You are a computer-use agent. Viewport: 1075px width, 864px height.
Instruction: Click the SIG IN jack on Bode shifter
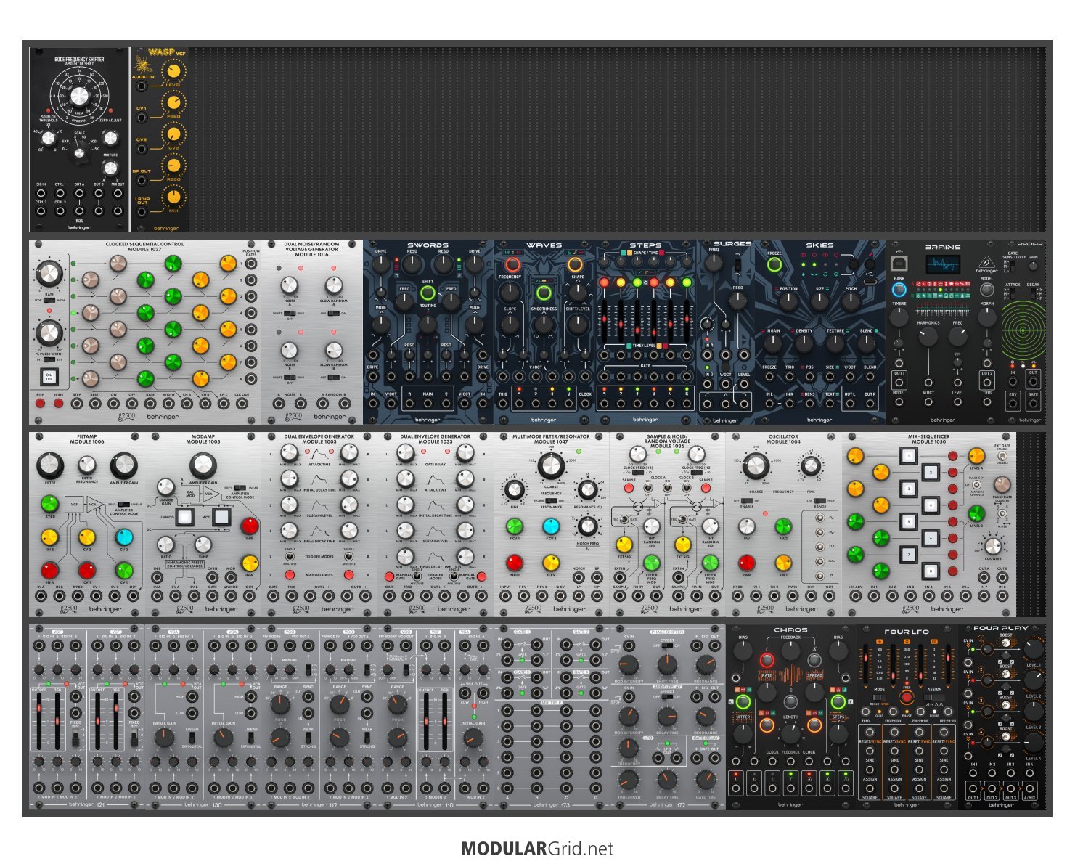tap(41, 195)
